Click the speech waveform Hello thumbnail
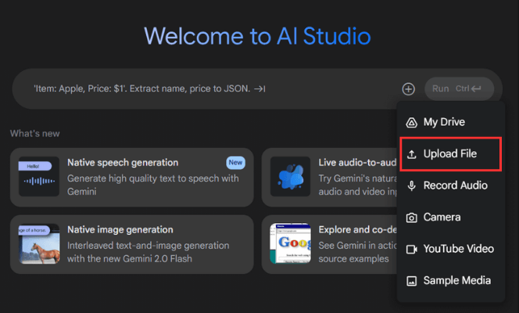This screenshot has height=313, width=519. (39, 177)
